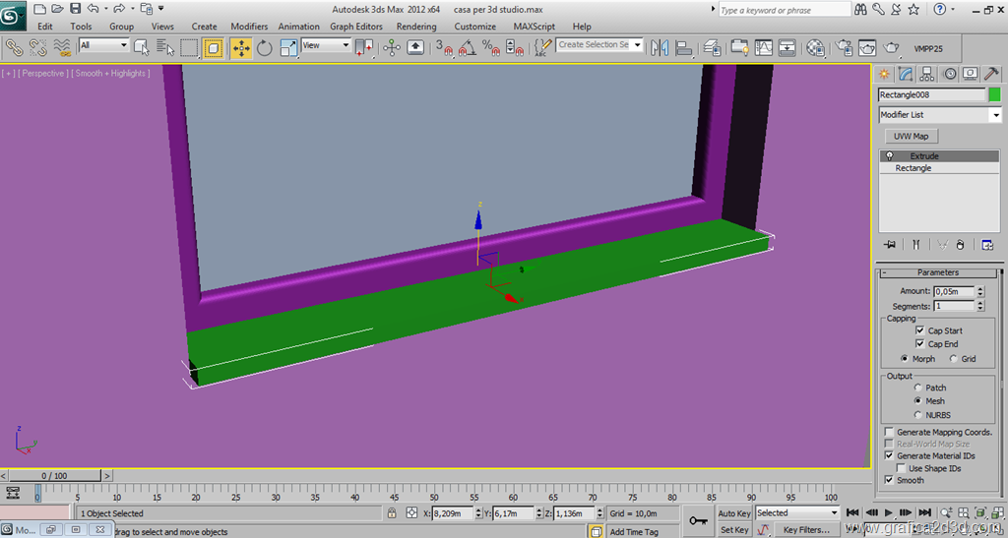Click the Pin Stack icon
The height and width of the screenshot is (538, 1008).
(x=890, y=245)
